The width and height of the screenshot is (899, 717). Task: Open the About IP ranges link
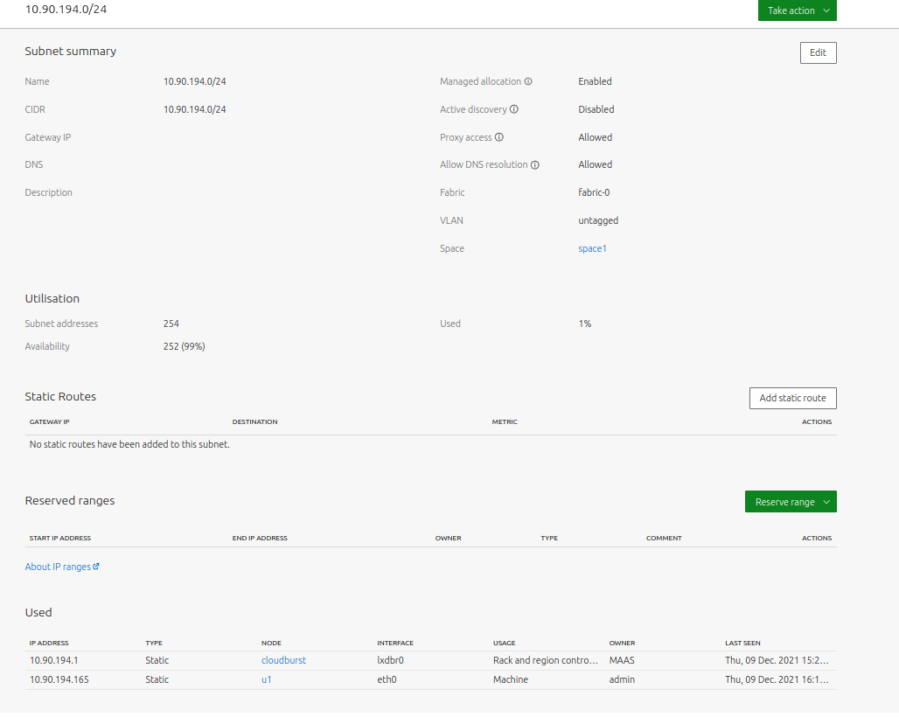click(x=58, y=567)
